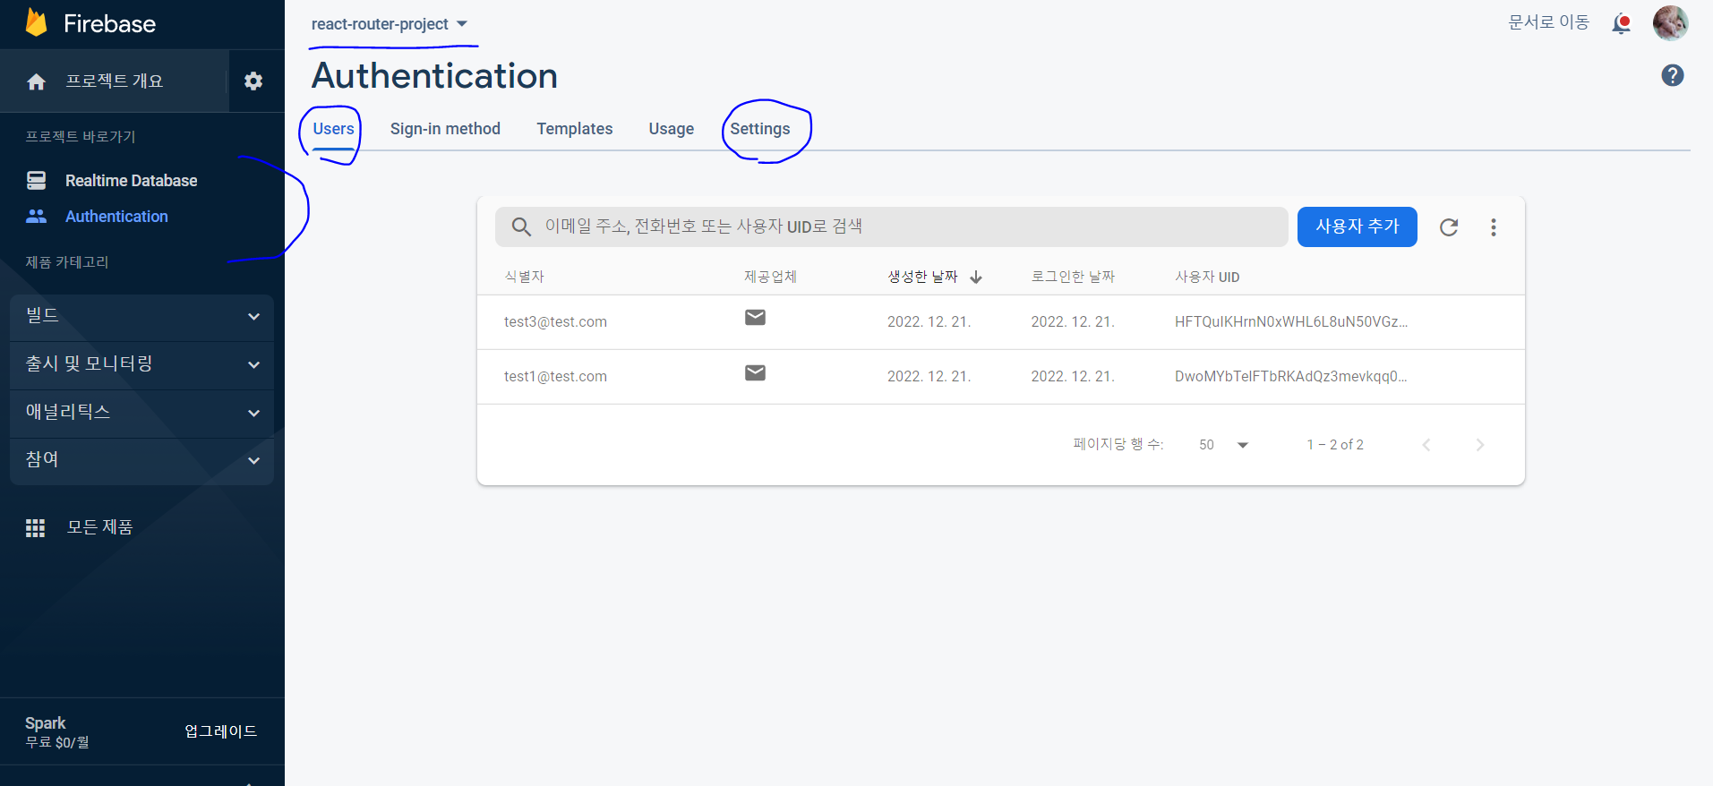Go to previous page arrow

click(x=1426, y=445)
